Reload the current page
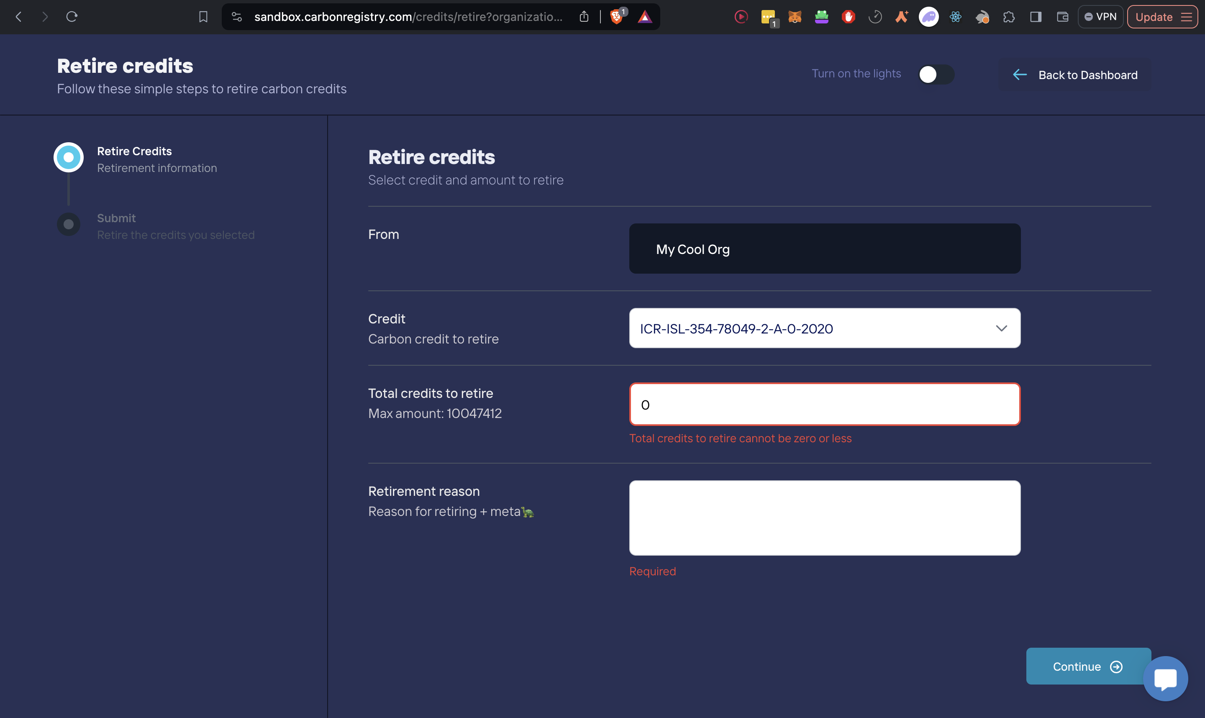 point(72,17)
